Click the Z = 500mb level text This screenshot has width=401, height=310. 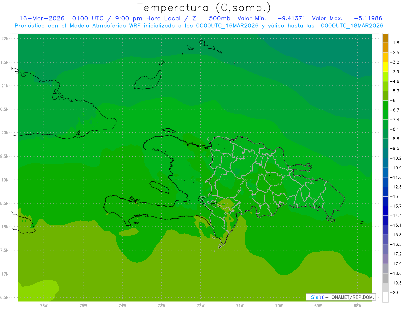[x=211, y=18]
